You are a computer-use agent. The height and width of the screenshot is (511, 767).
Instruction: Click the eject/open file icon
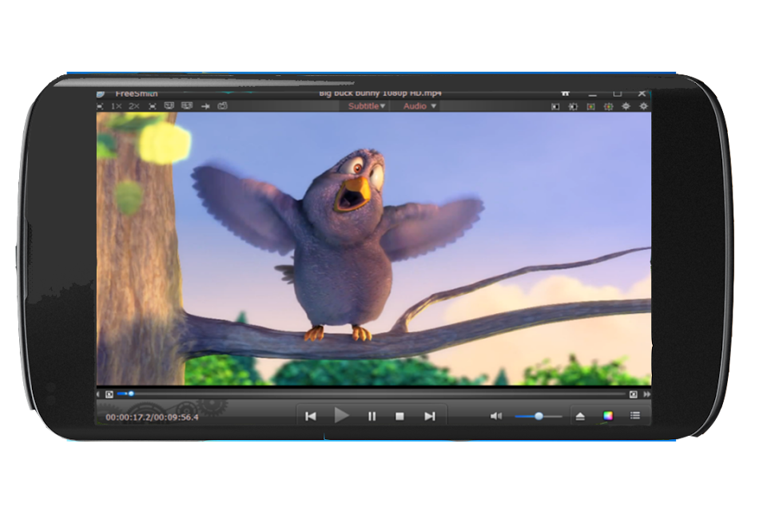(x=580, y=416)
